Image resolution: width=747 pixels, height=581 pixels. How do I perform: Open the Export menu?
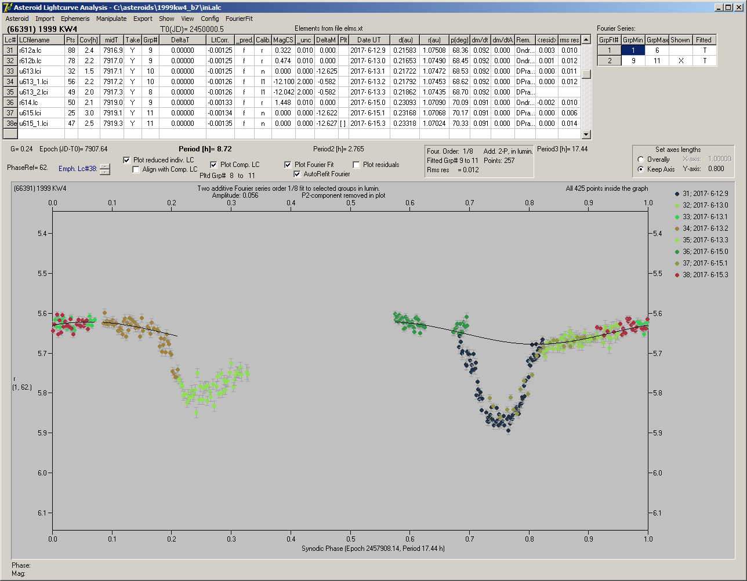(x=143, y=19)
